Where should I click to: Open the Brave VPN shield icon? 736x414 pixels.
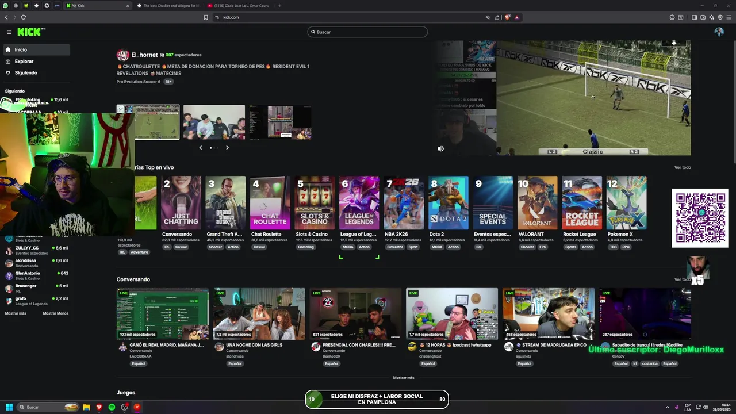720,17
